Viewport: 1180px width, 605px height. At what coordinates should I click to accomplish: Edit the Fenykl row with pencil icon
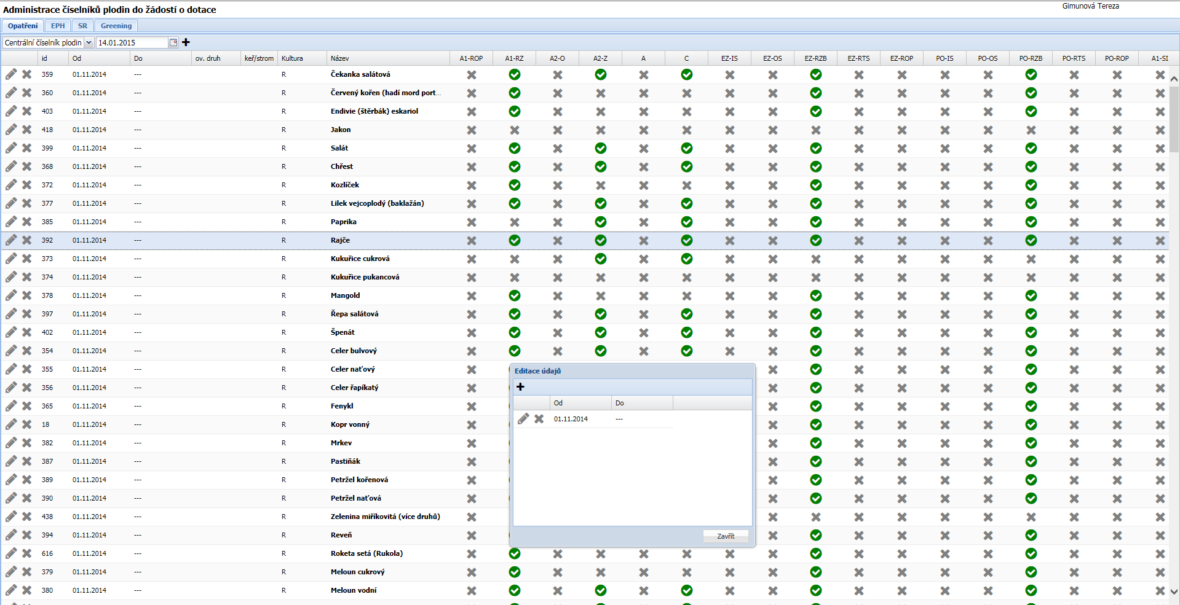click(x=11, y=406)
